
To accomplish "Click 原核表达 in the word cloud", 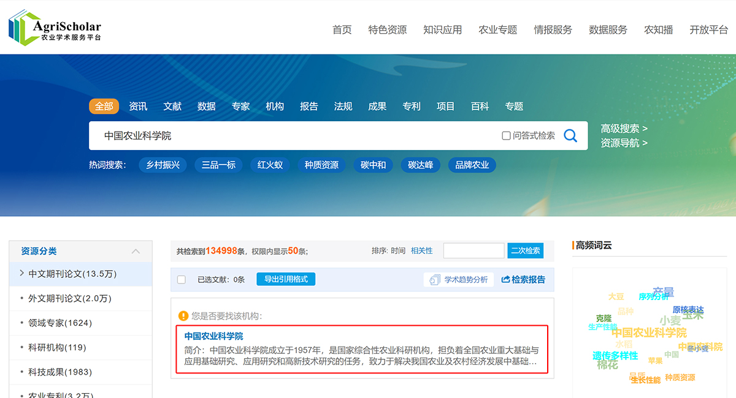I will point(688,310).
